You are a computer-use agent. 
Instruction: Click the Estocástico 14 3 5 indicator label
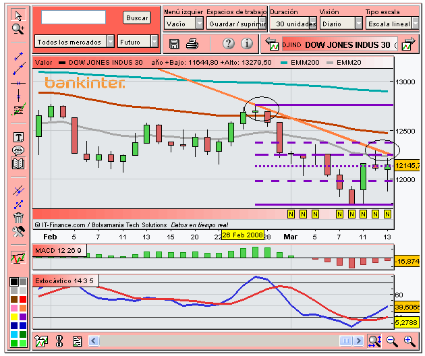click(x=64, y=280)
